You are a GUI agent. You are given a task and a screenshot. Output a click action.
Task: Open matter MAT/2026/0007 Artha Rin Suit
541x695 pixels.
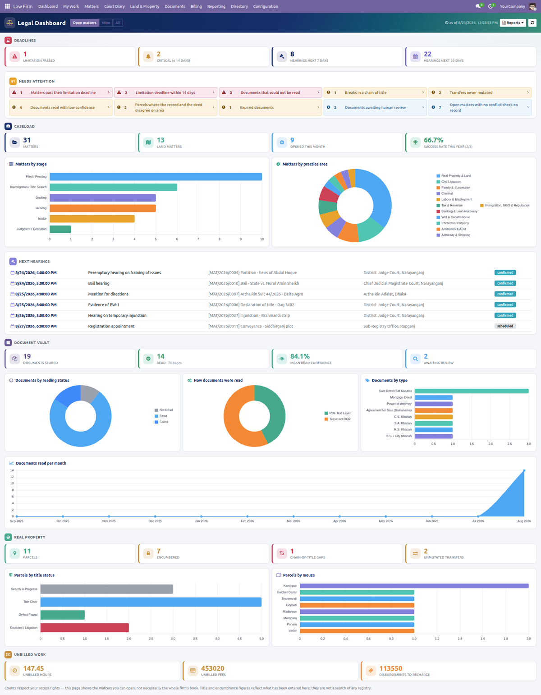click(x=256, y=294)
